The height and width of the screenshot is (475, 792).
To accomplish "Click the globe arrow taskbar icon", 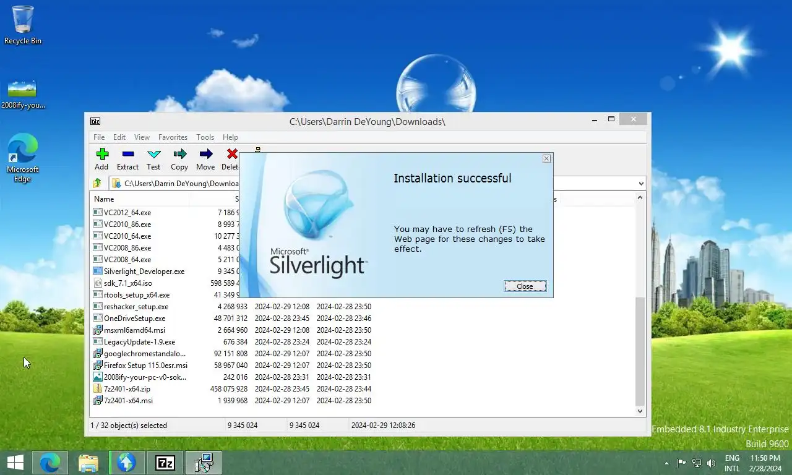I will [x=127, y=463].
